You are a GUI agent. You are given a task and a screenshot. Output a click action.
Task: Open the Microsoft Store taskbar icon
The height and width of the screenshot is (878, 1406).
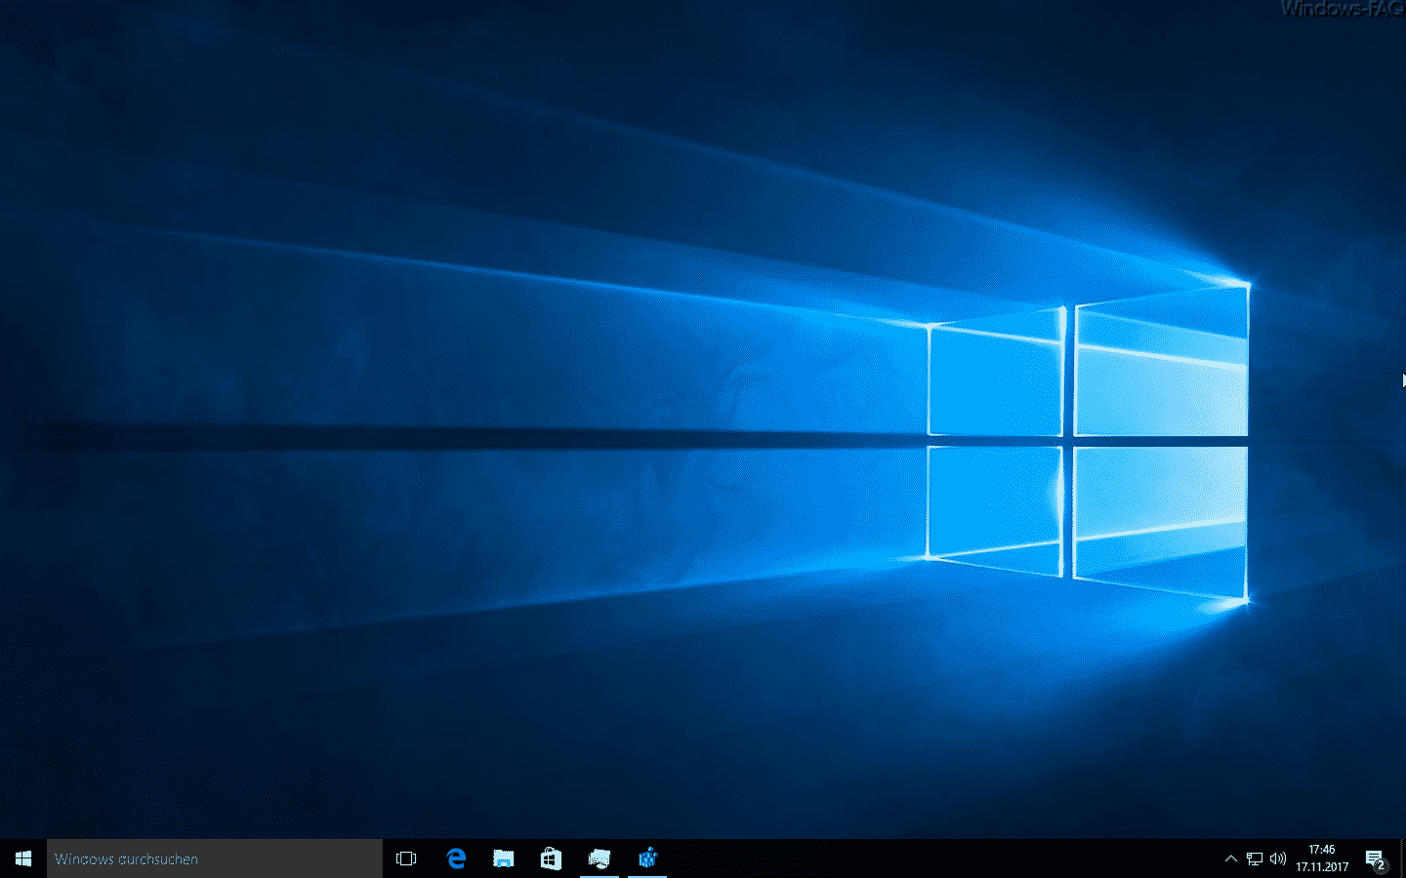(x=551, y=858)
